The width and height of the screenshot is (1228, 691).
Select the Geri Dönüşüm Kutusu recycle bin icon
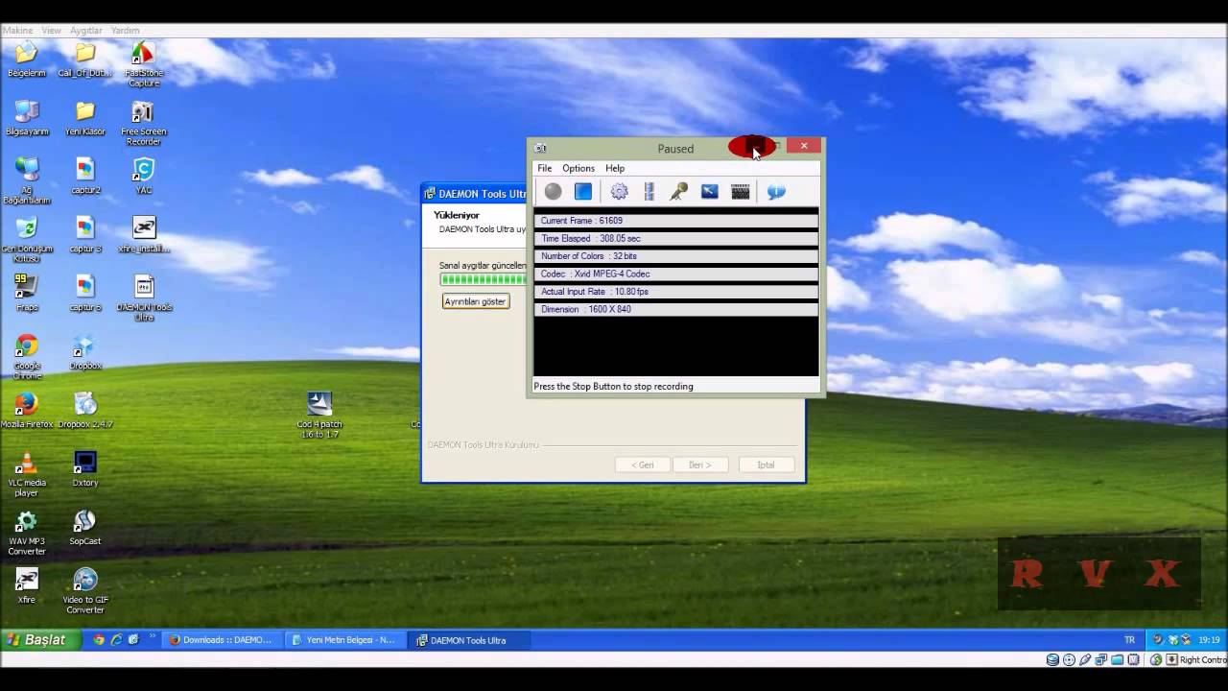point(27,240)
